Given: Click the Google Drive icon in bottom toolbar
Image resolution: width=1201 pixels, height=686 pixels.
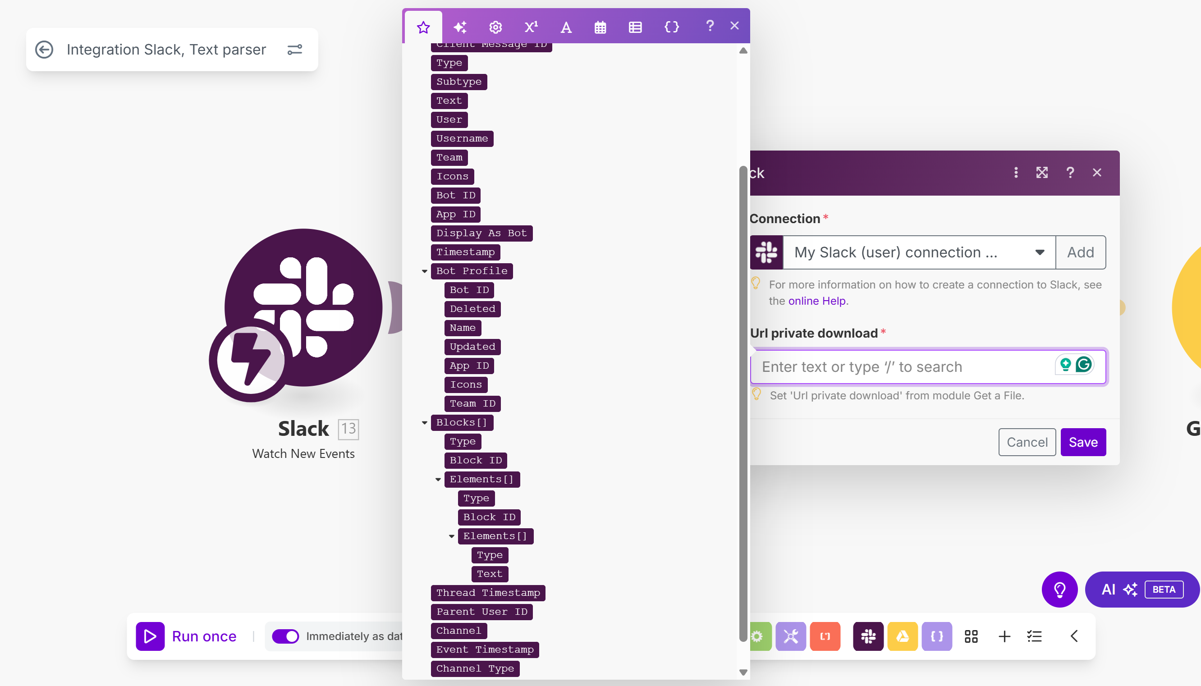Looking at the screenshot, I should coord(902,636).
